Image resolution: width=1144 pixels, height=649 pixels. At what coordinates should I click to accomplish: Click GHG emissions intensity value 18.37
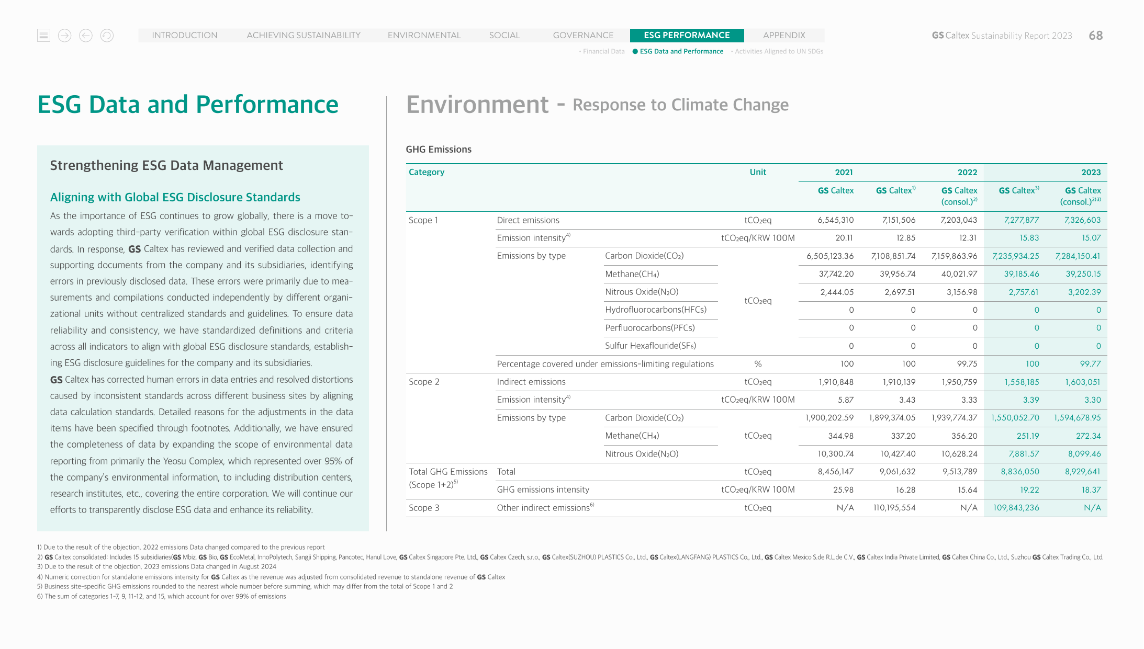pos(1091,490)
